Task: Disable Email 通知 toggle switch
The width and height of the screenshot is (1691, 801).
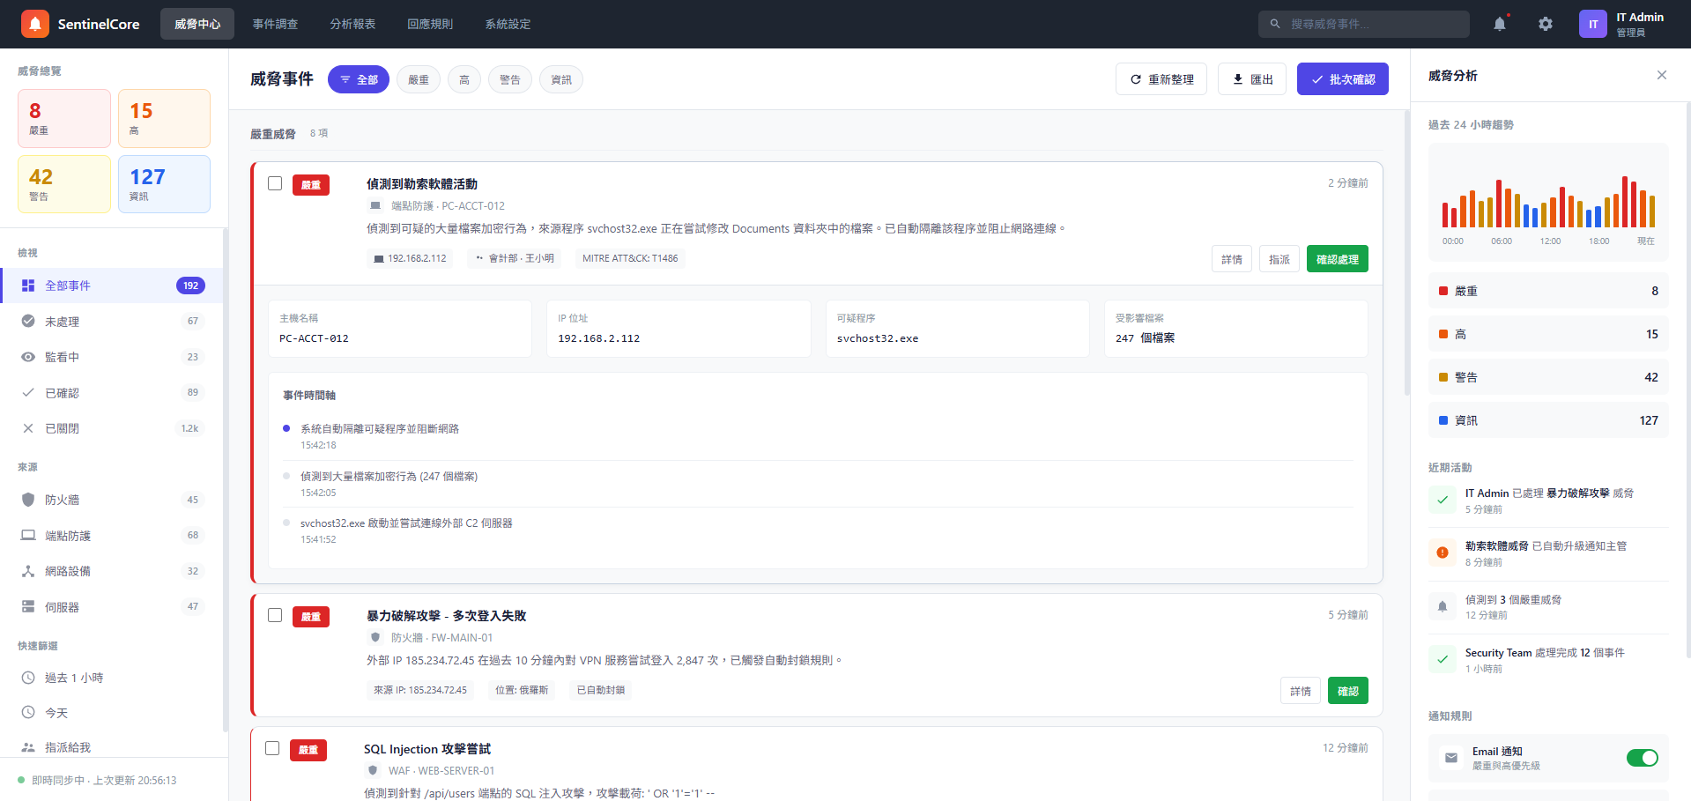Action: (1642, 758)
